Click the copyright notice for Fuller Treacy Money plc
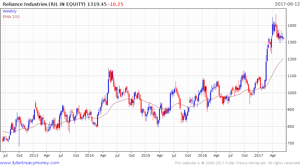 point(237,163)
